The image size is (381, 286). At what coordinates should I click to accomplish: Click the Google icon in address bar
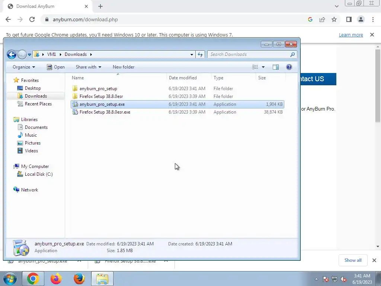pos(310,19)
